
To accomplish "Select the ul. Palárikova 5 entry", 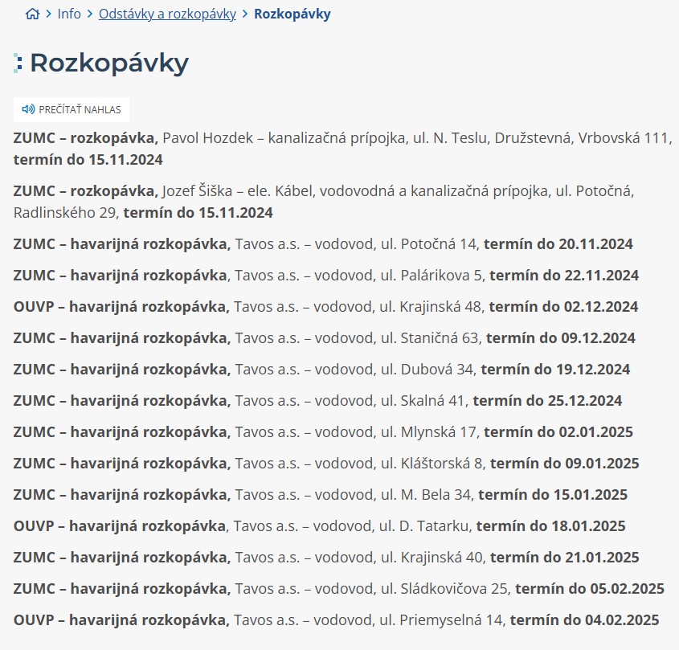I will tap(325, 276).
